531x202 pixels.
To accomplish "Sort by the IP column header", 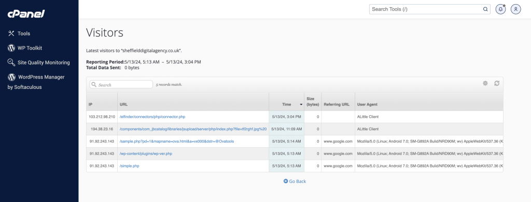I will pos(102,101).
